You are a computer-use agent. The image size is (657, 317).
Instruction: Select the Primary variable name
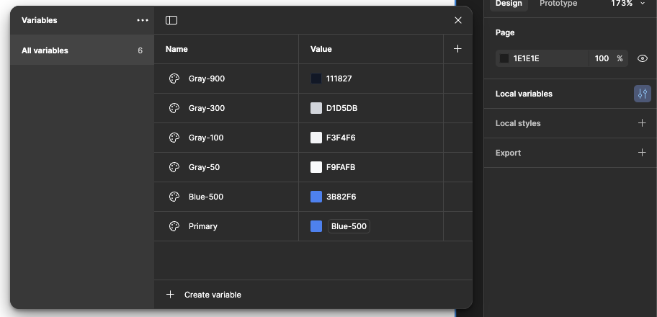tap(203, 226)
